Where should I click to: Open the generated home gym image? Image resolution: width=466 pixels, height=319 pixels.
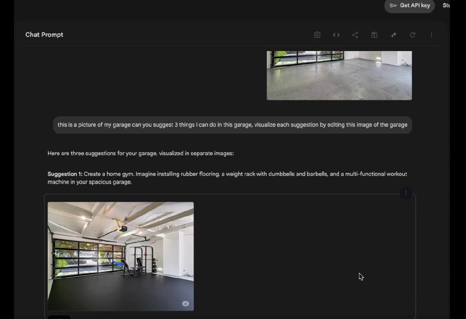(x=121, y=256)
